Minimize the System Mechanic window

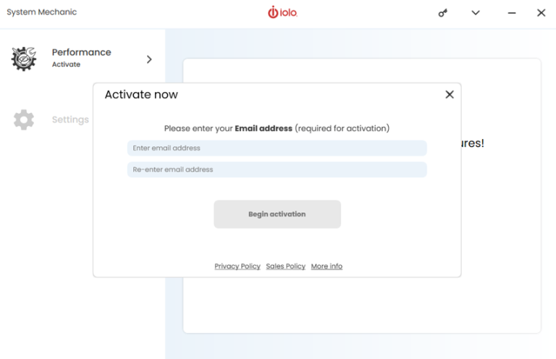click(513, 13)
